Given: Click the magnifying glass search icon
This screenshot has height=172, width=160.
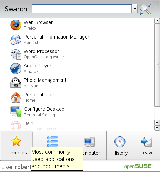Looking at the screenshot, I should 145,9.
